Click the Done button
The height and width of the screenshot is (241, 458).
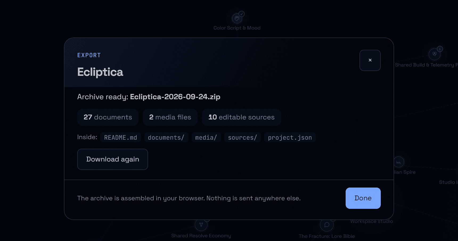point(363,198)
